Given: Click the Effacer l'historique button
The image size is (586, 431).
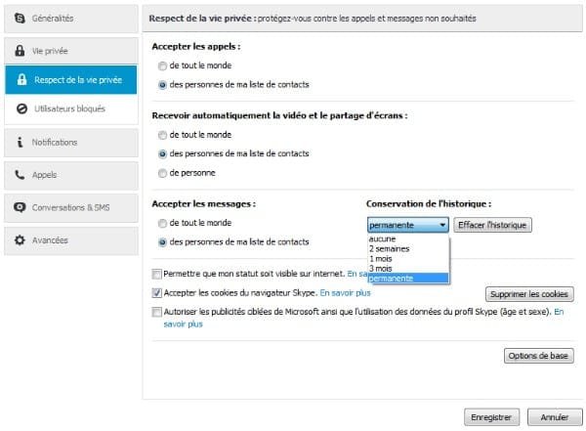Looking at the screenshot, I should (492, 225).
